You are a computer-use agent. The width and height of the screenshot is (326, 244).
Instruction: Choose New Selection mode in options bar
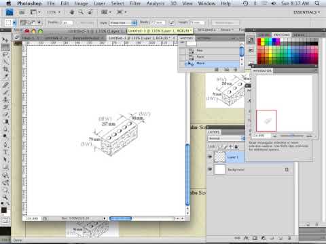23,22
